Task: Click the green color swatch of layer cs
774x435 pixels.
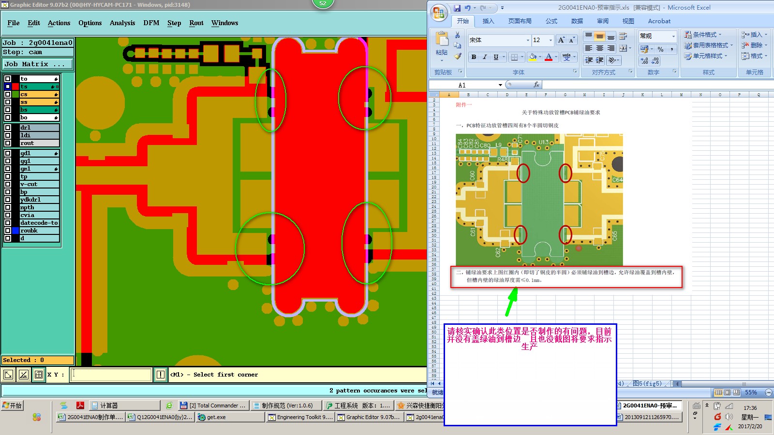Action: (x=15, y=94)
